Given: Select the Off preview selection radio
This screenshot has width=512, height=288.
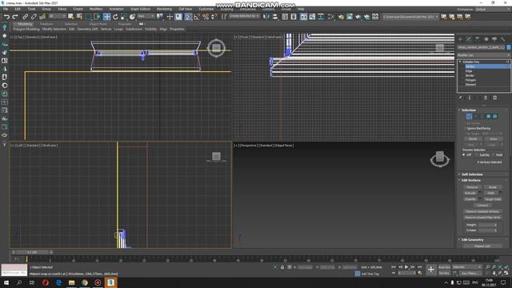Looking at the screenshot, I should tap(464, 154).
